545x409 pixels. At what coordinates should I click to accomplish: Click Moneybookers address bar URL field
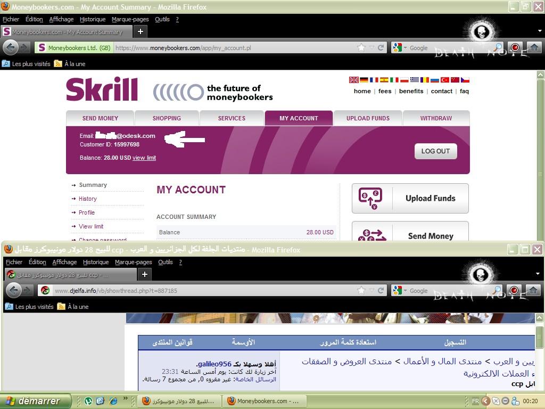point(235,47)
